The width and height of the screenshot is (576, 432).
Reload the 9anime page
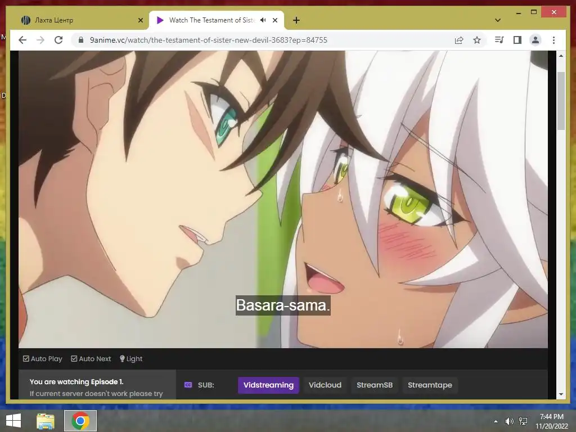coord(58,40)
